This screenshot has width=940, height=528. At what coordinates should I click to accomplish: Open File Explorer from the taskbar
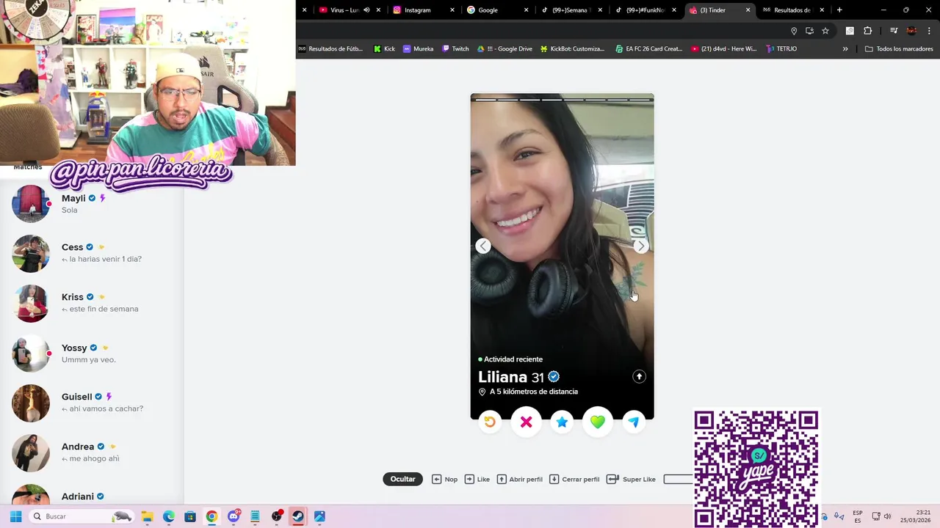point(147,516)
